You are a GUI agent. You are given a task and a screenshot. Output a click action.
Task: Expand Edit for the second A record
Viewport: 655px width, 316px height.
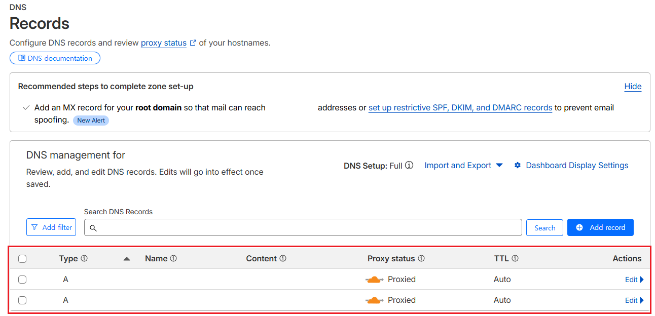pyautogui.click(x=634, y=300)
